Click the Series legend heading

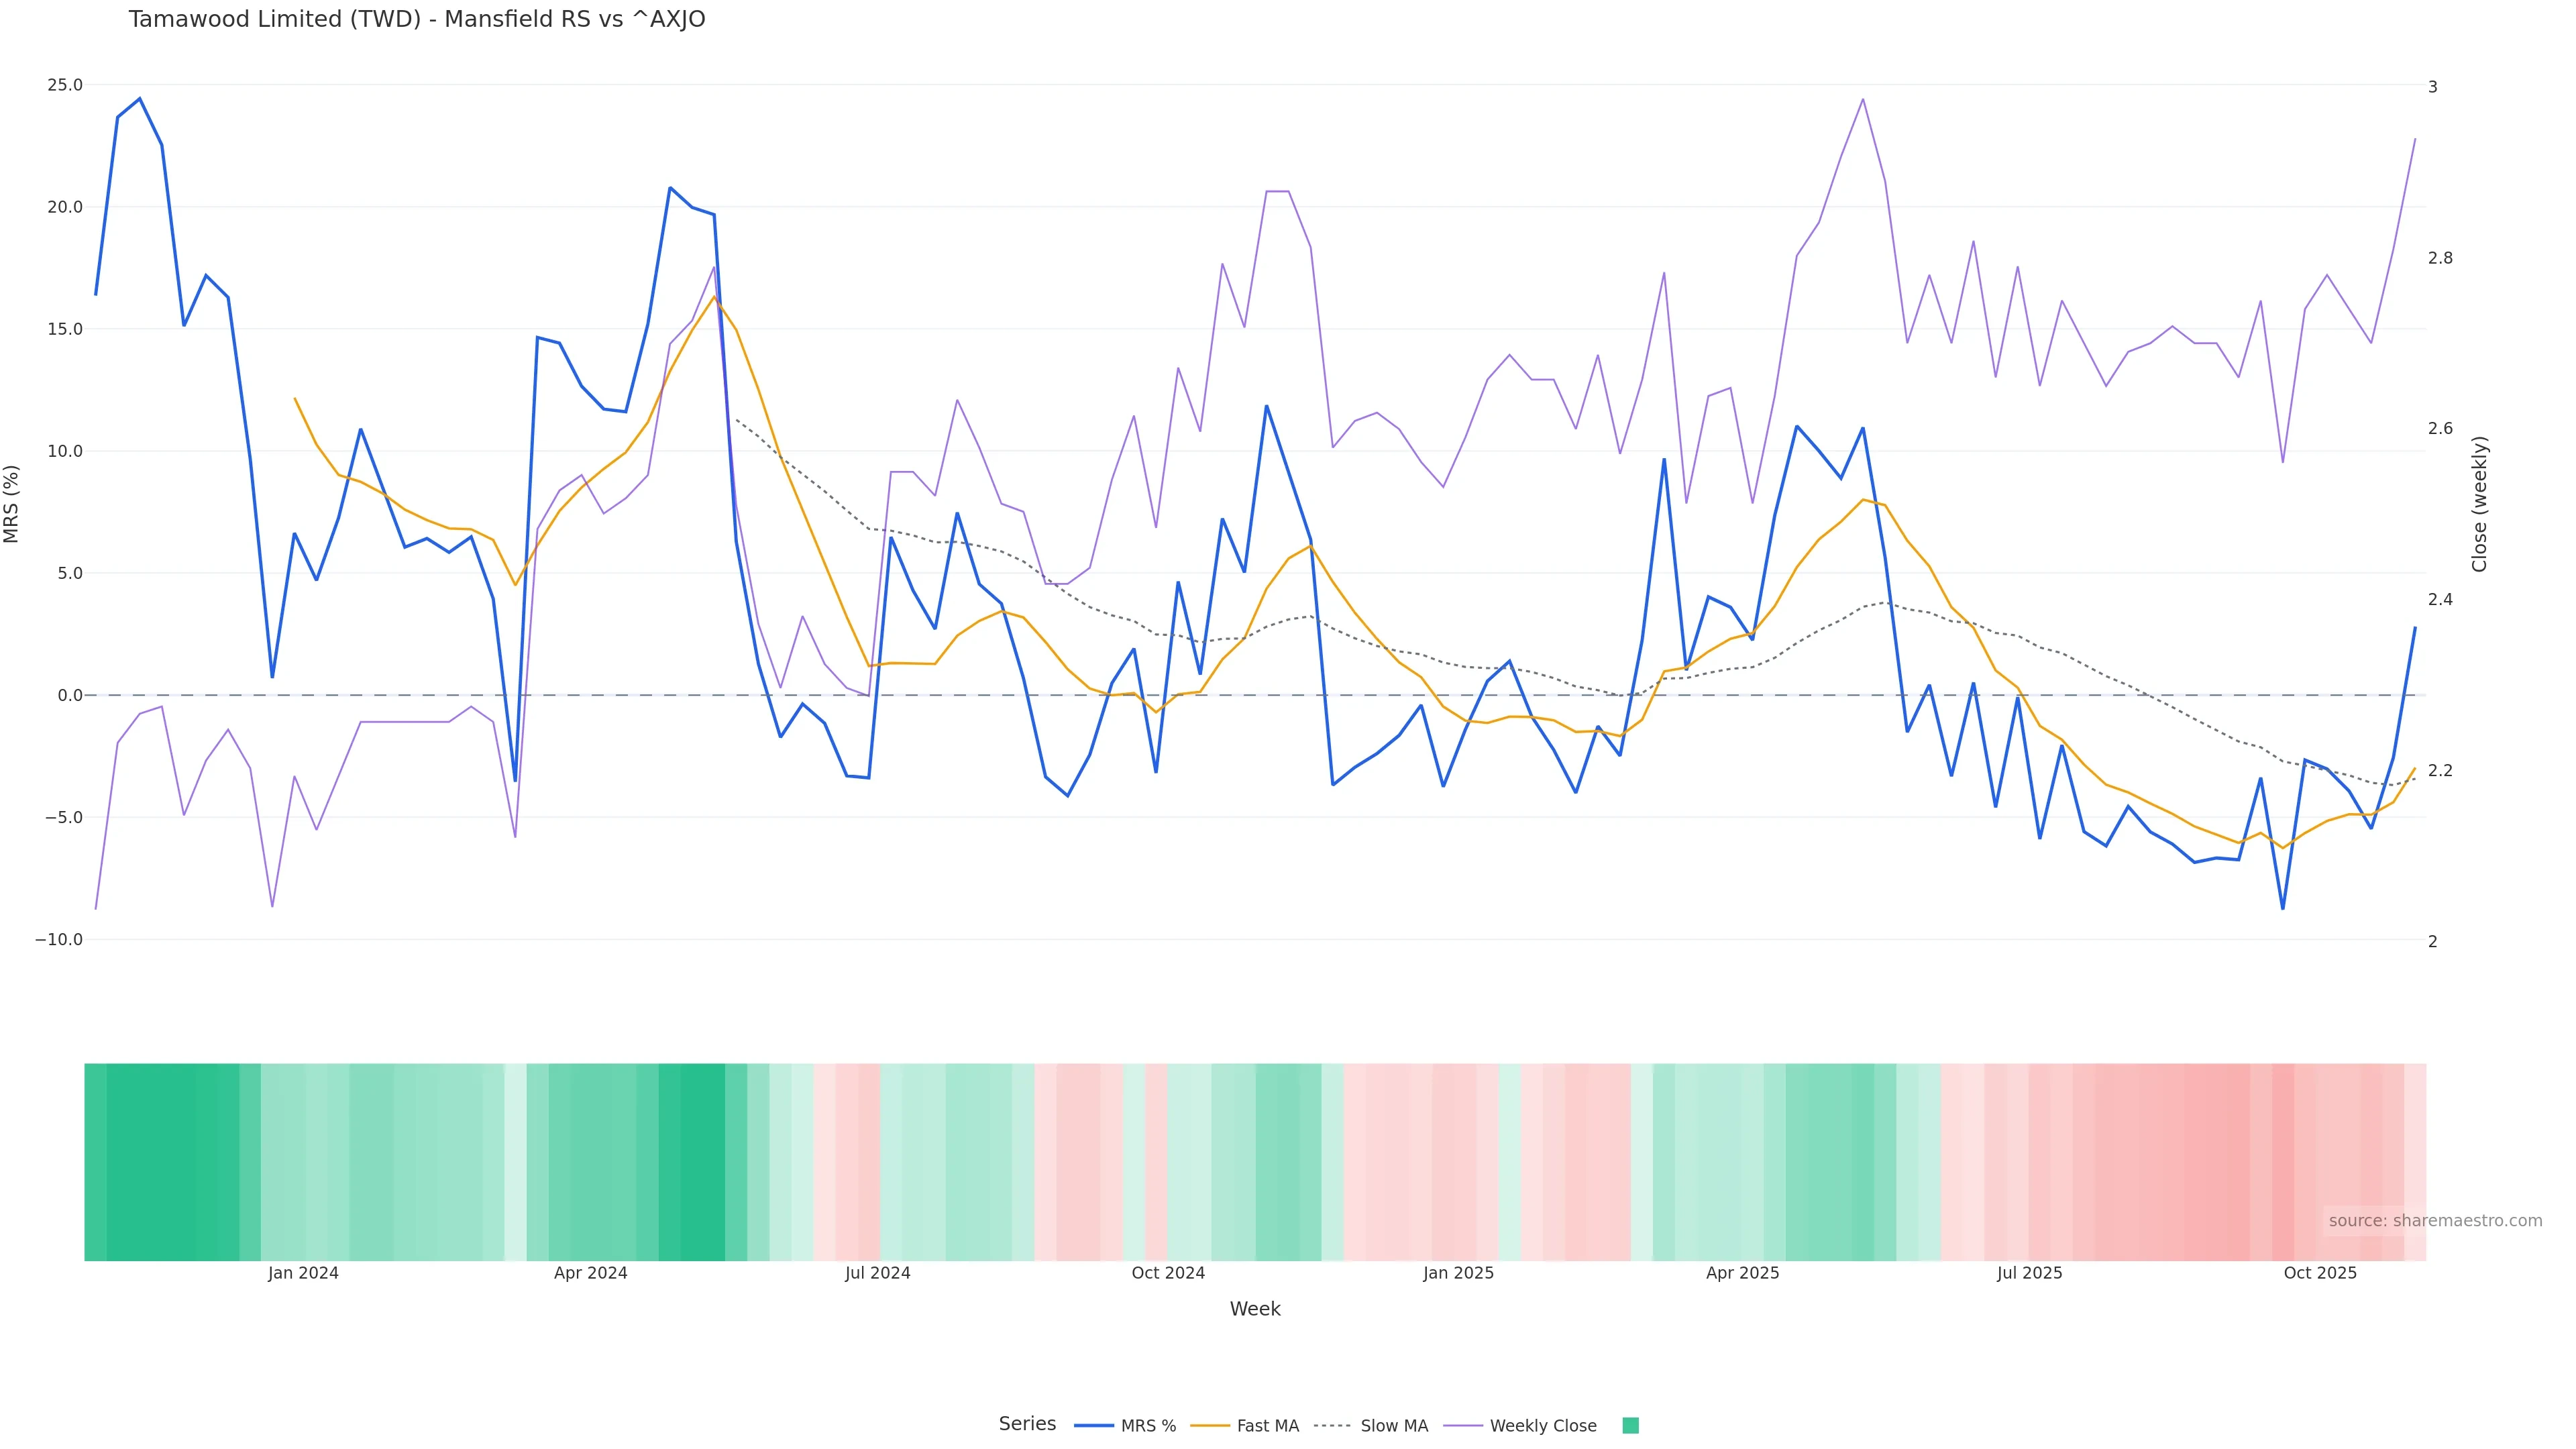tap(1027, 1424)
